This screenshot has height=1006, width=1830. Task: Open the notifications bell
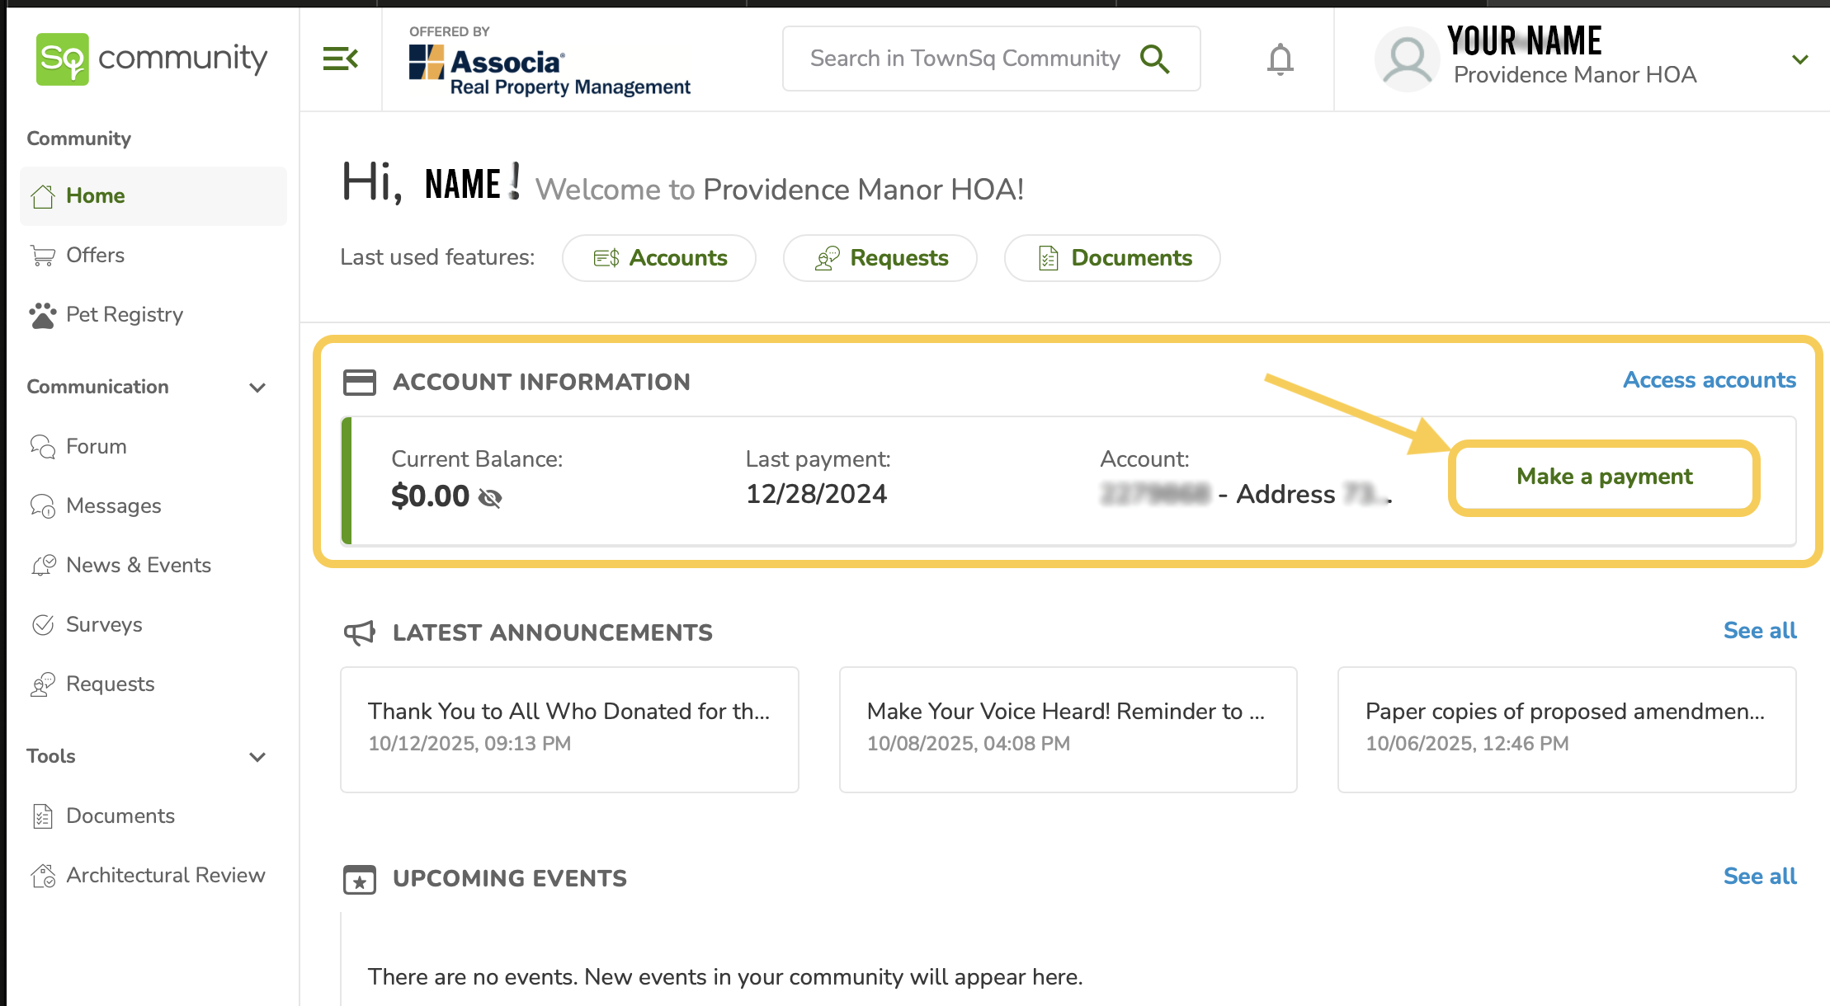[x=1280, y=59]
